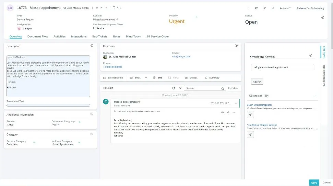The image size is (333, 186).
Task: Edit the Subject with the pencil icon
Action: (x=117, y=19)
